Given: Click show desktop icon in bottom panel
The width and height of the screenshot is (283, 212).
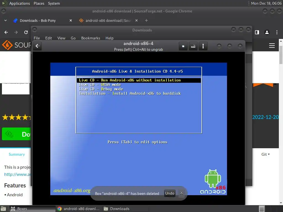Looking at the screenshot, I should [x=3, y=209].
